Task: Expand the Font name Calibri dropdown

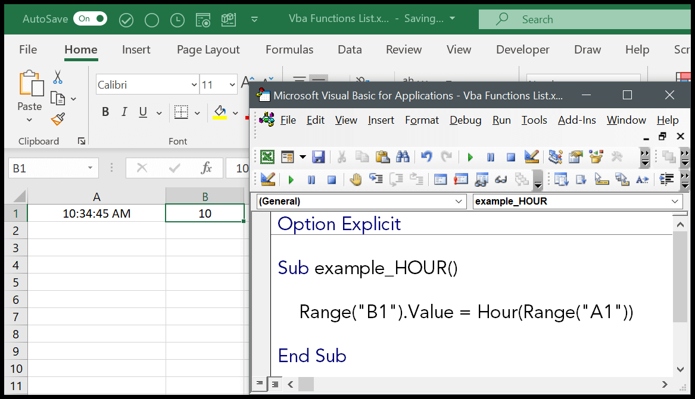Action: point(194,84)
